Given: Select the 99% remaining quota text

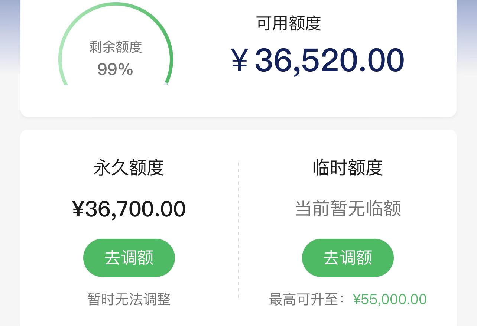Looking at the screenshot, I should (x=115, y=69).
